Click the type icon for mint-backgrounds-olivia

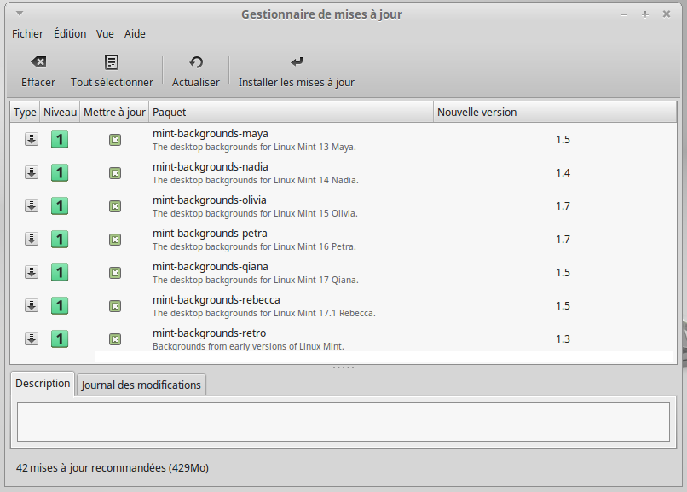pos(31,205)
